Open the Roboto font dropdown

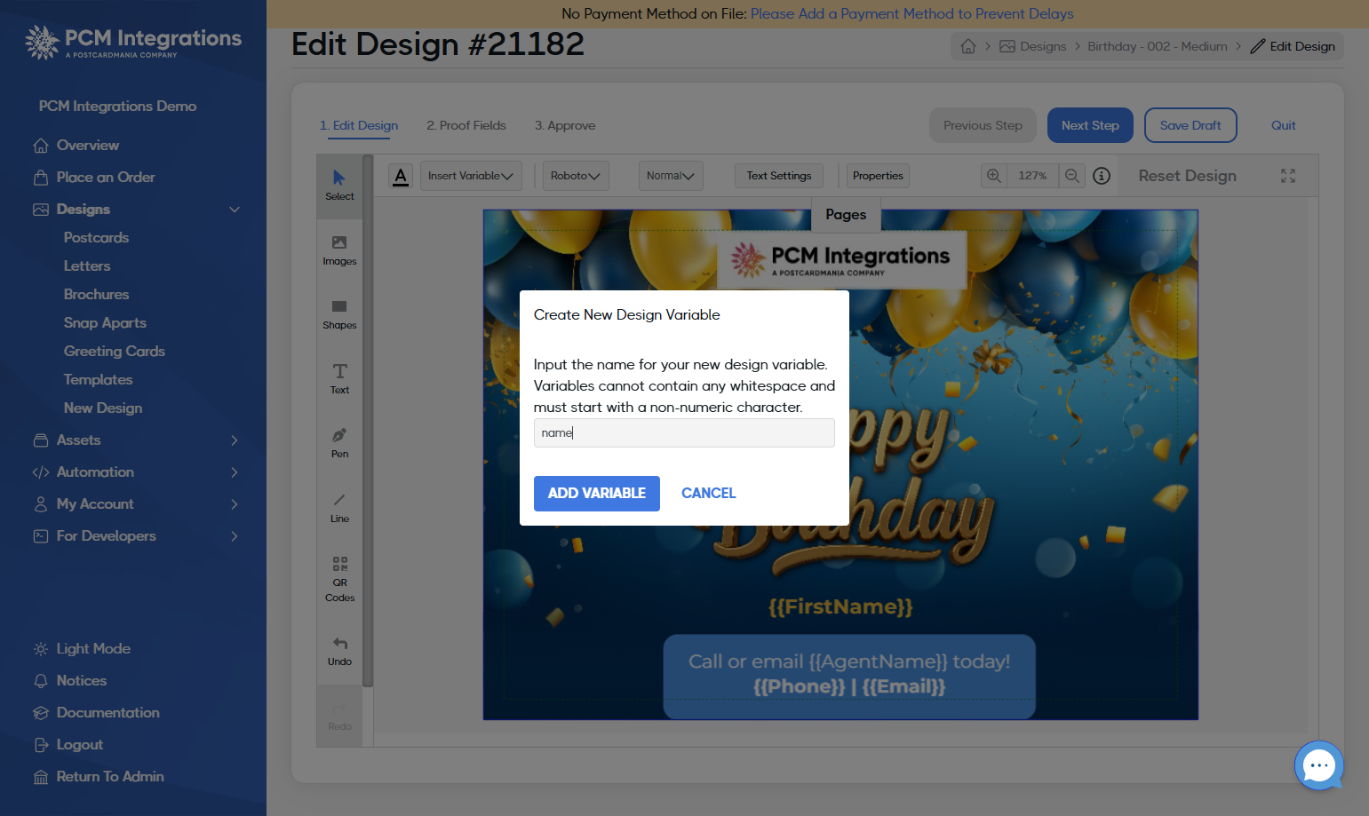[x=576, y=176]
